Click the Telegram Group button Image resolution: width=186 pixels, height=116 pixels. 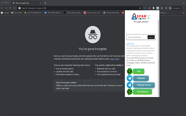(144, 85)
